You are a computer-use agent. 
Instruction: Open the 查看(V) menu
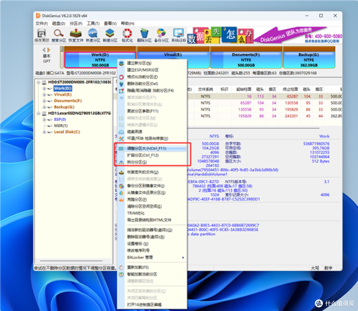click(110, 24)
